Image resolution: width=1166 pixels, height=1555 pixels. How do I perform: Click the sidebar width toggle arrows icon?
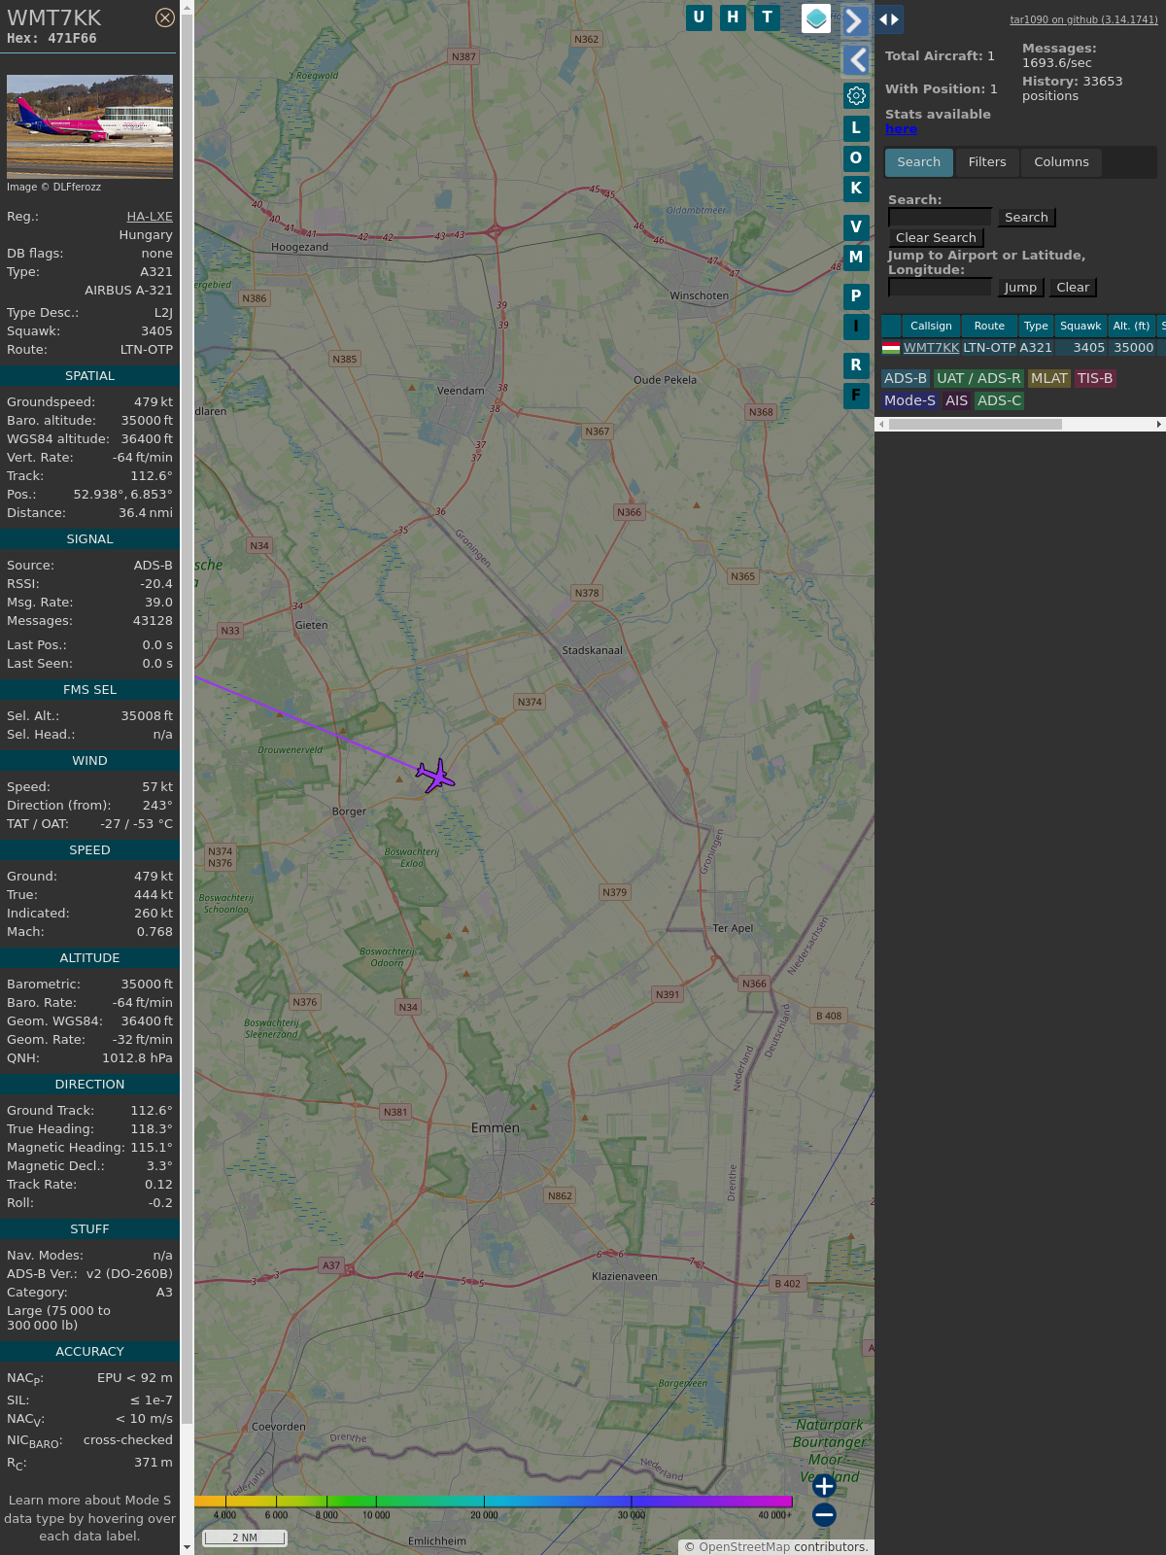click(x=889, y=18)
